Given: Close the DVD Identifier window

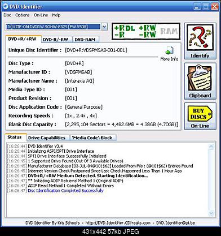Looking at the screenshot, I should tap(214, 7).
